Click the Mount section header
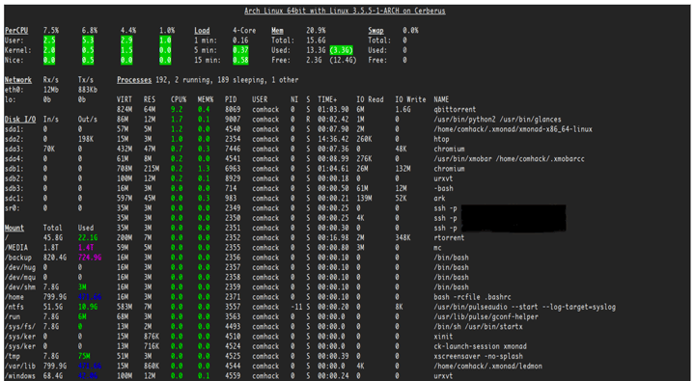 click(x=14, y=228)
